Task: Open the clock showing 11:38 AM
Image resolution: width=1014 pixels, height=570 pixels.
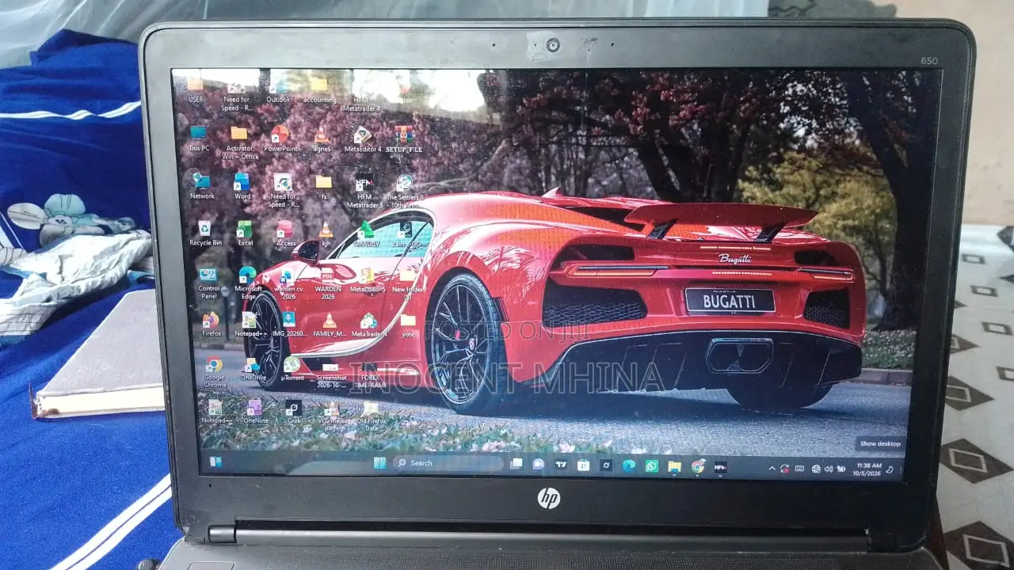Action: 869,469
